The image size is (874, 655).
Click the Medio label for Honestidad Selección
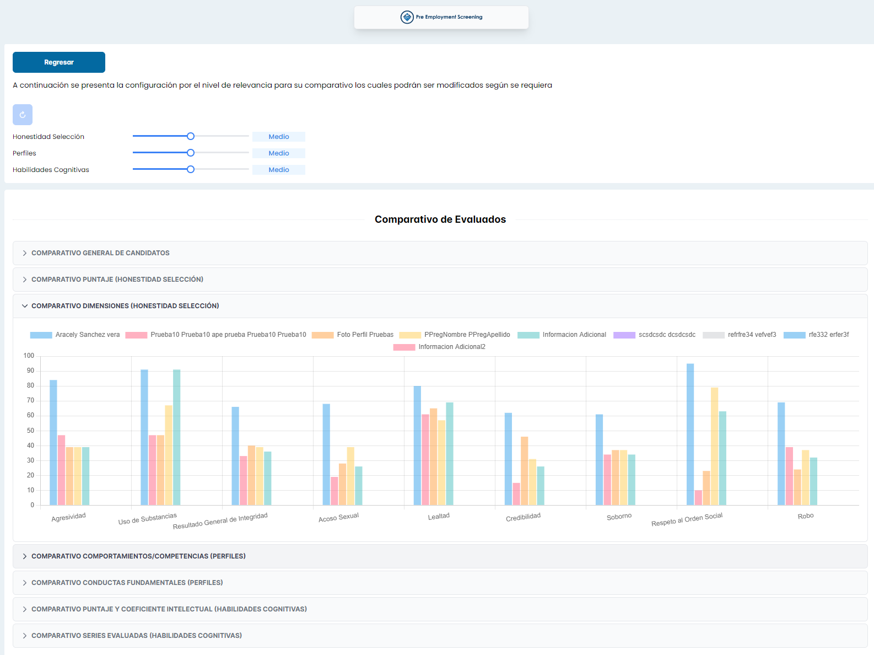(x=279, y=137)
